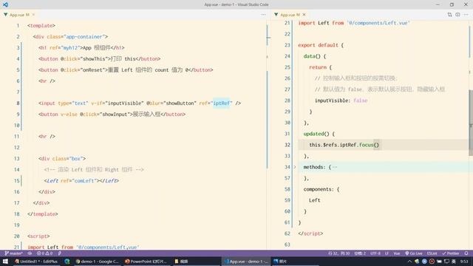Close the right App.vue tab
This screenshot has width=473, height=266.
[304, 15]
